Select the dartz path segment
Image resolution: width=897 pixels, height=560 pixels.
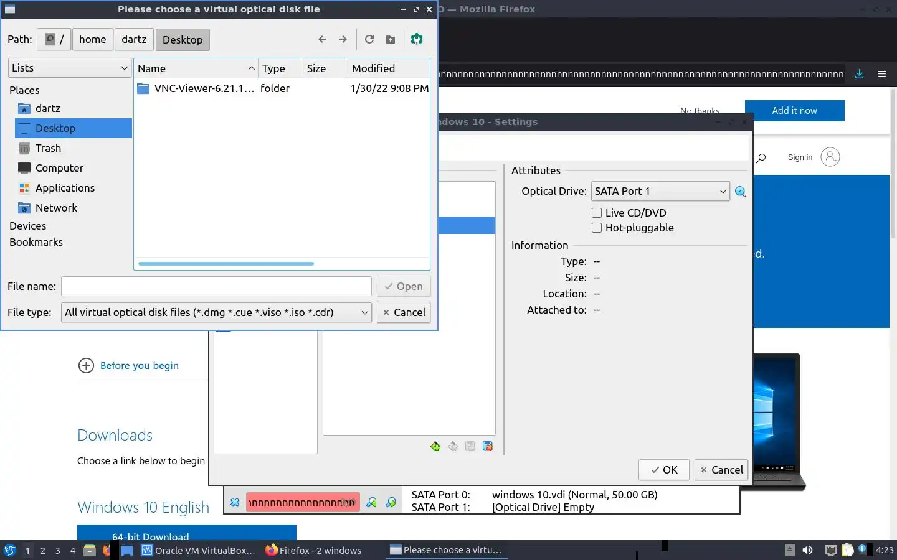[134, 39]
